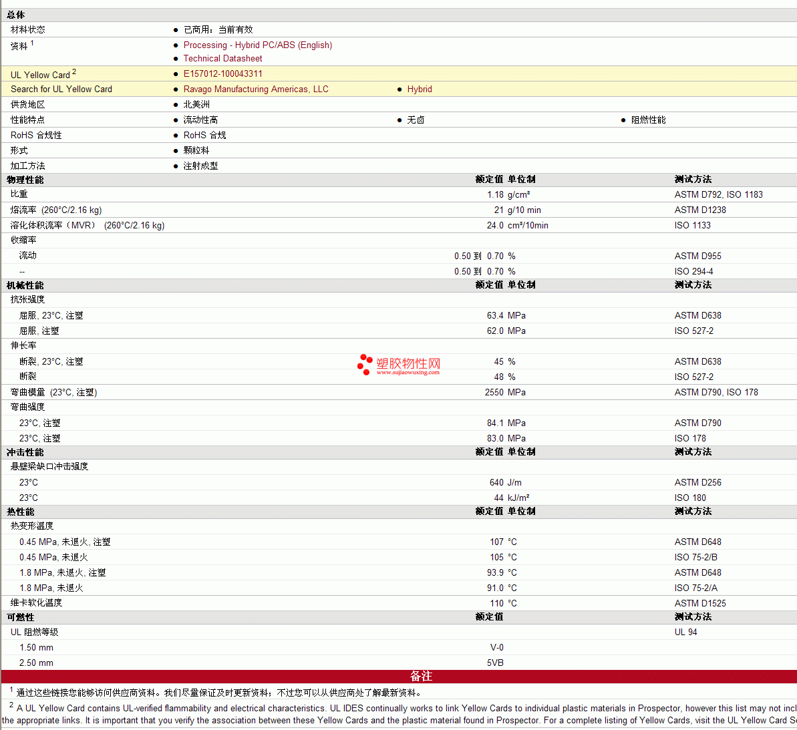797x730 pixels.
Task: Click the 抗张强度 row label
Action: click(x=27, y=300)
